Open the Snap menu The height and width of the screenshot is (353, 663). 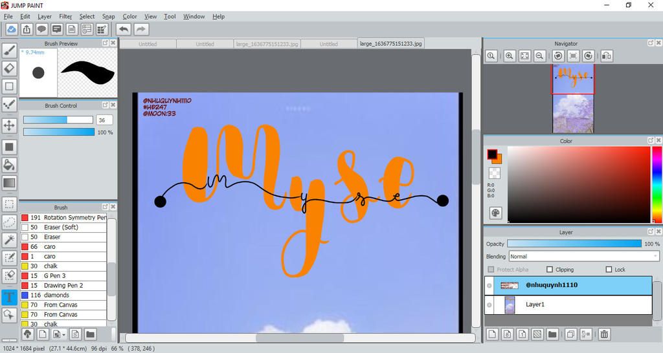(x=108, y=16)
